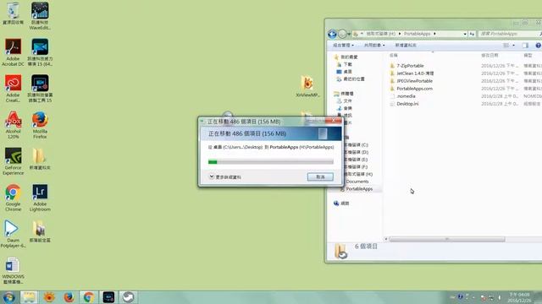This screenshot has width=542, height=304.
Task: Select the JPEGViewPortable folder
Action: (414, 81)
